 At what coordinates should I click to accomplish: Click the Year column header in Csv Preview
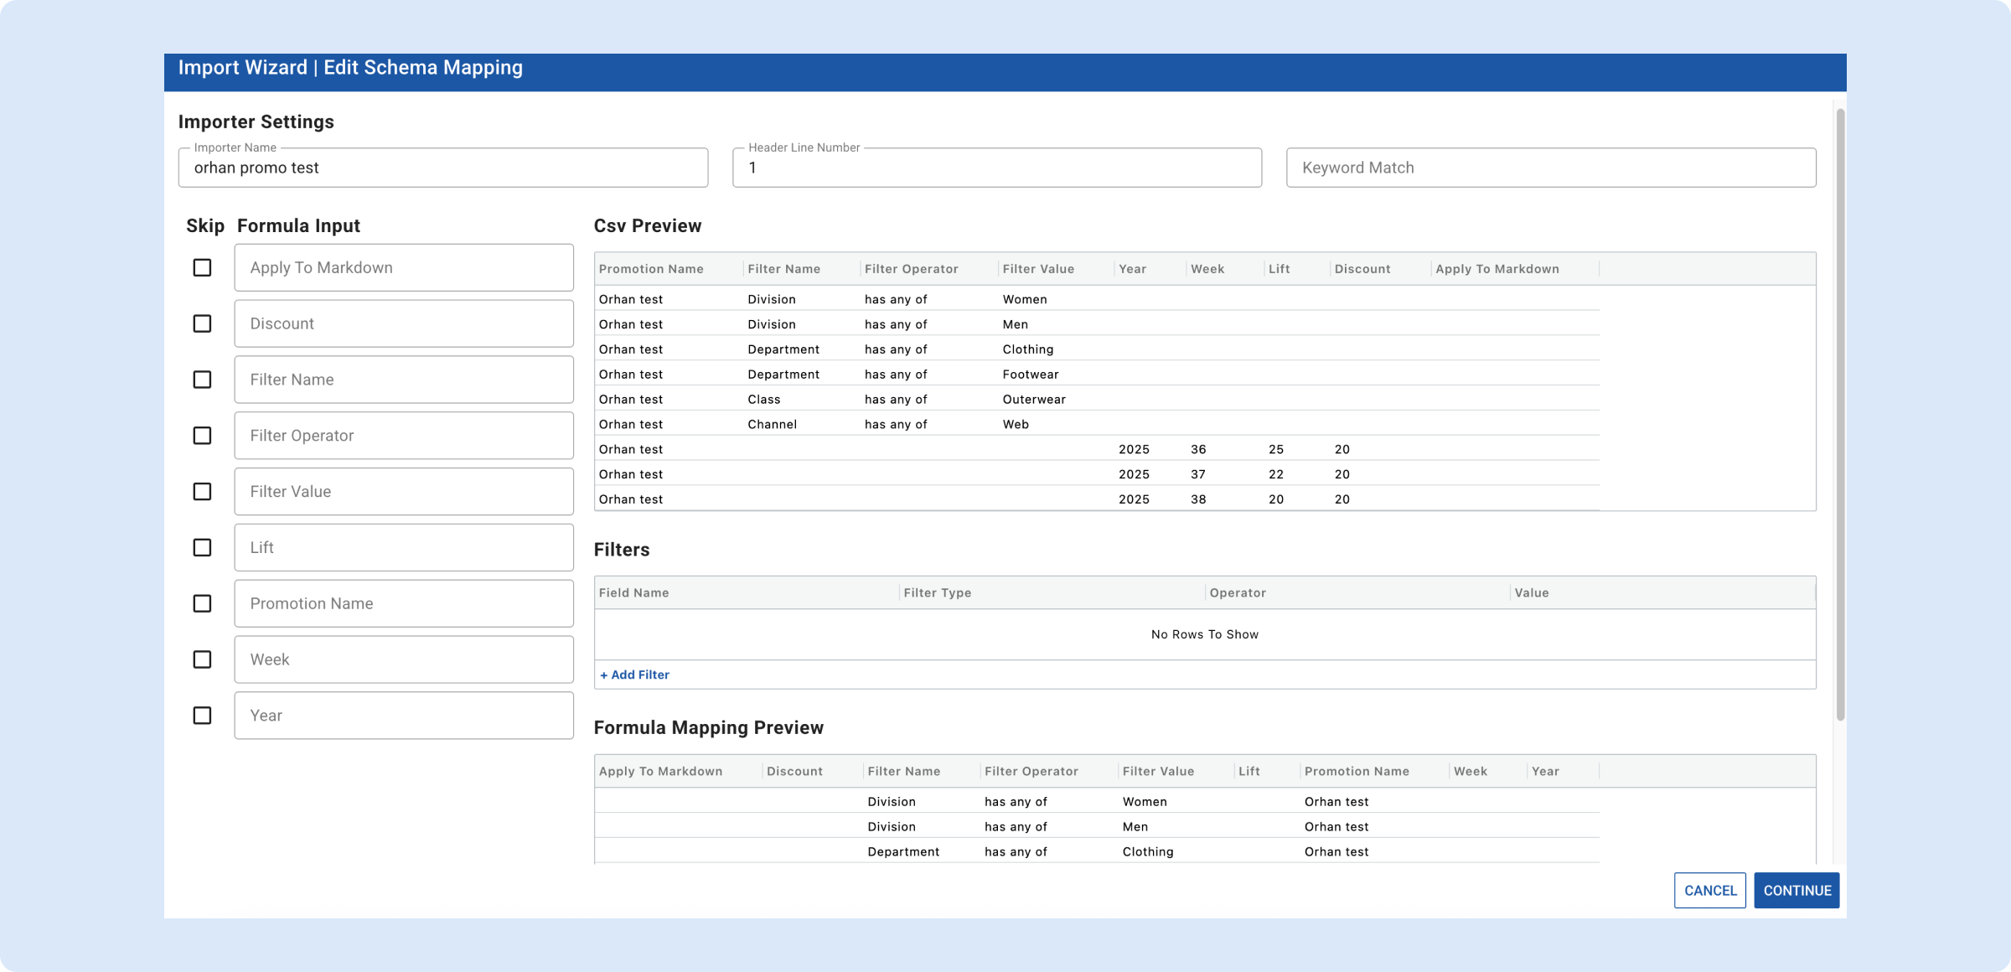(1132, 269)
